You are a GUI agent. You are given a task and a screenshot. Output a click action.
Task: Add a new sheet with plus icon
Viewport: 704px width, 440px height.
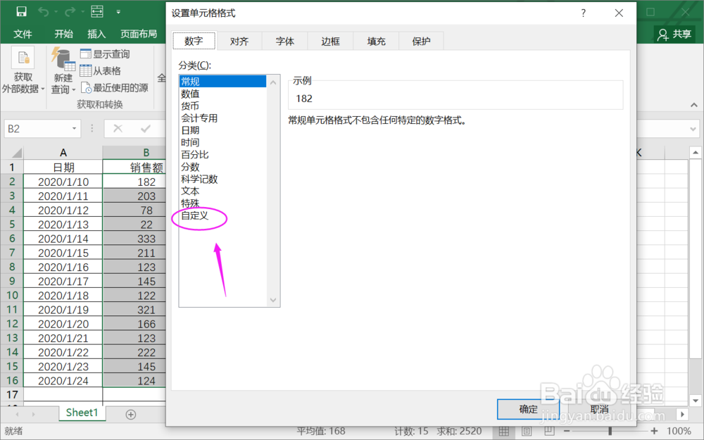[x=131, y=415]
